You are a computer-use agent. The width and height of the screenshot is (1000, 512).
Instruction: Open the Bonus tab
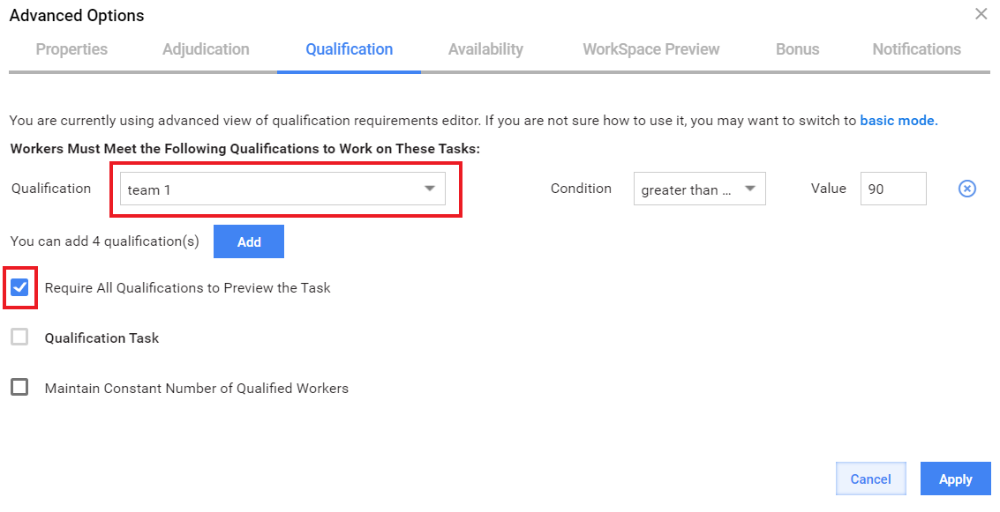pos(797,49)
